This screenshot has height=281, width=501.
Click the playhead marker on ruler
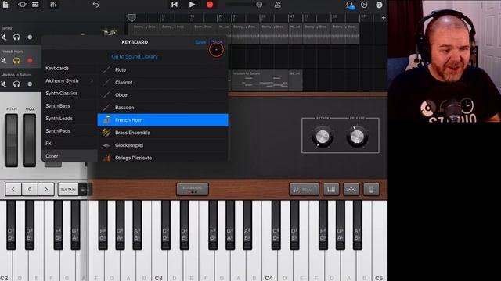point(132,18)
